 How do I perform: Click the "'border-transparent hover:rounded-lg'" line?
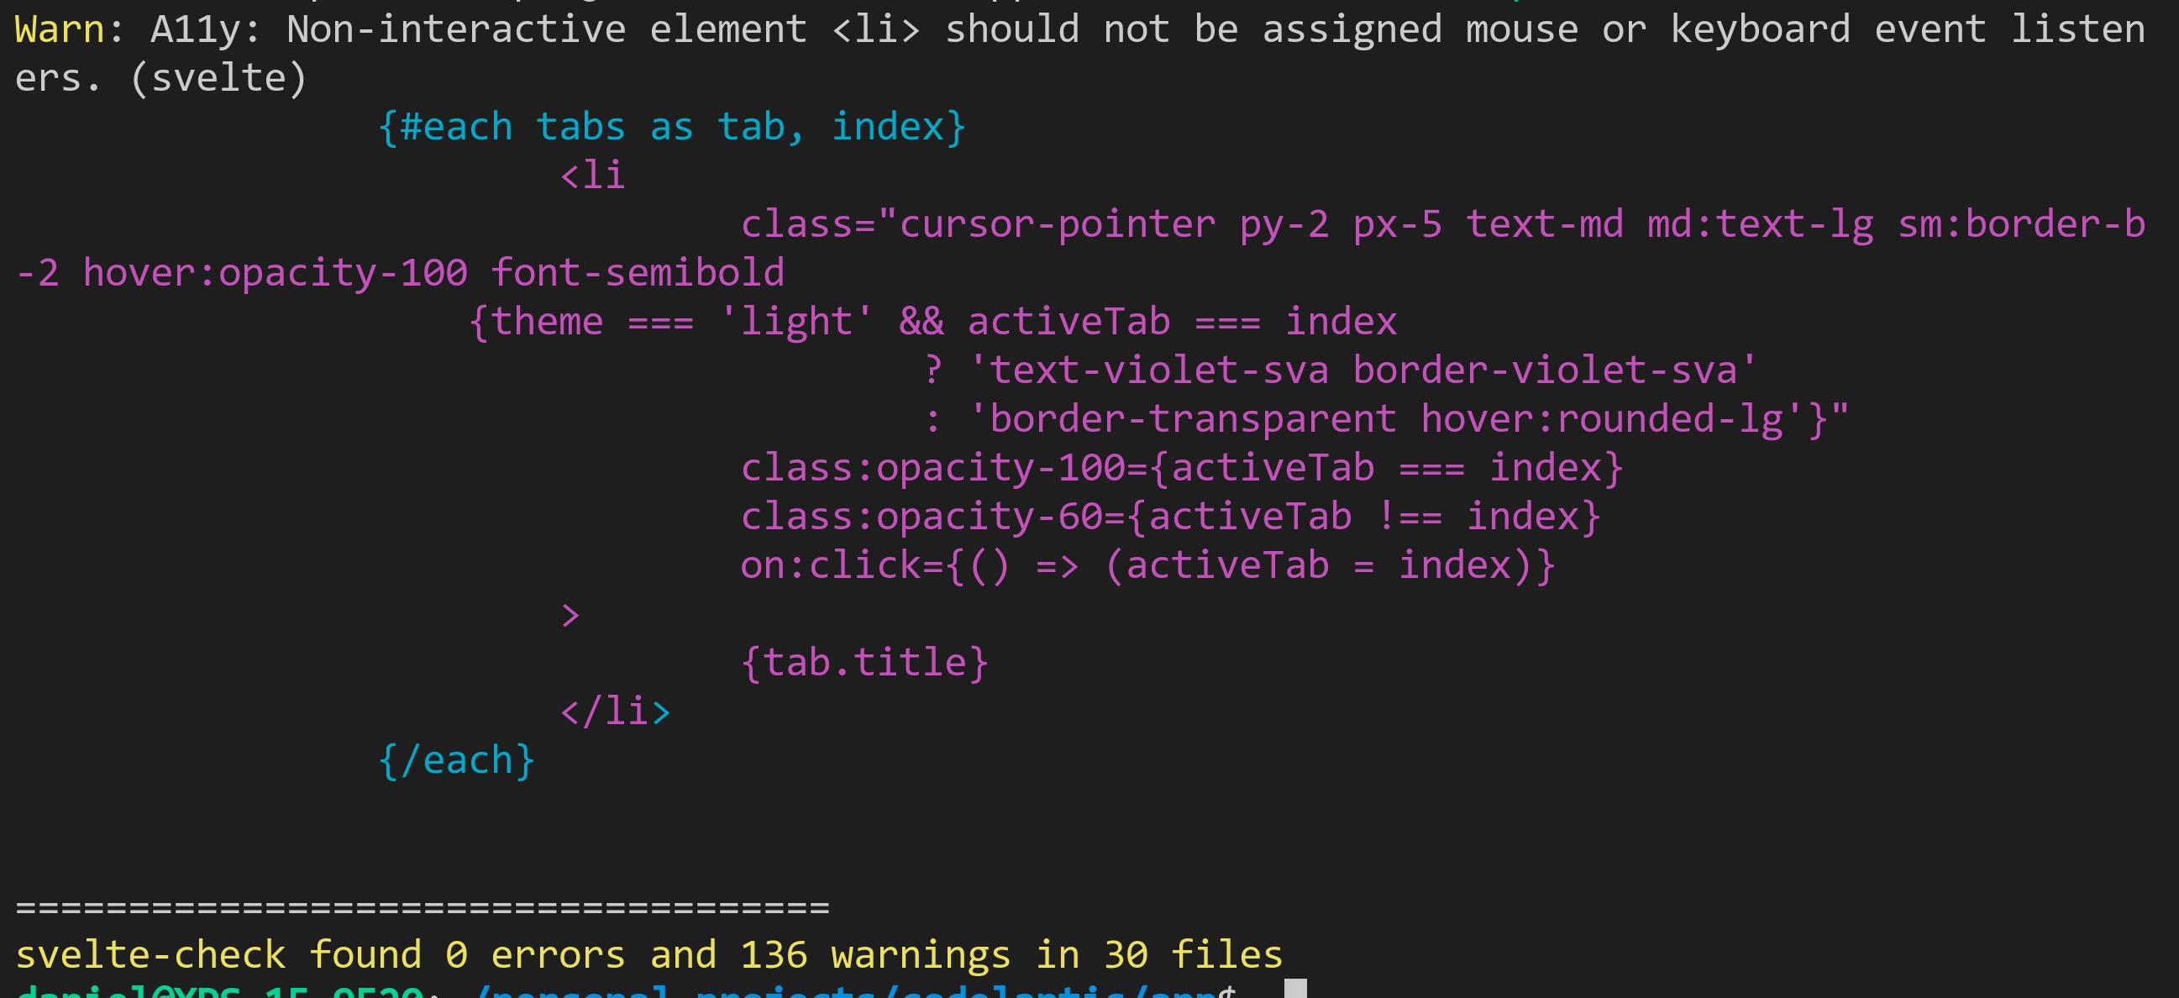point(1387,418)
